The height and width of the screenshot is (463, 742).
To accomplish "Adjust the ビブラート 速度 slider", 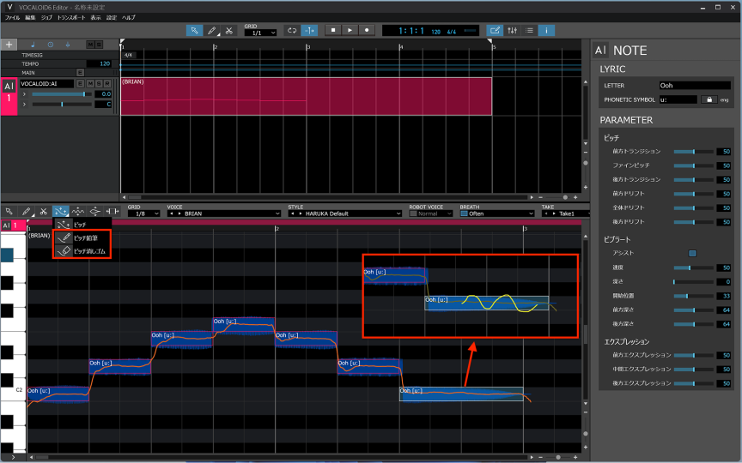I will tap(693, 268).
